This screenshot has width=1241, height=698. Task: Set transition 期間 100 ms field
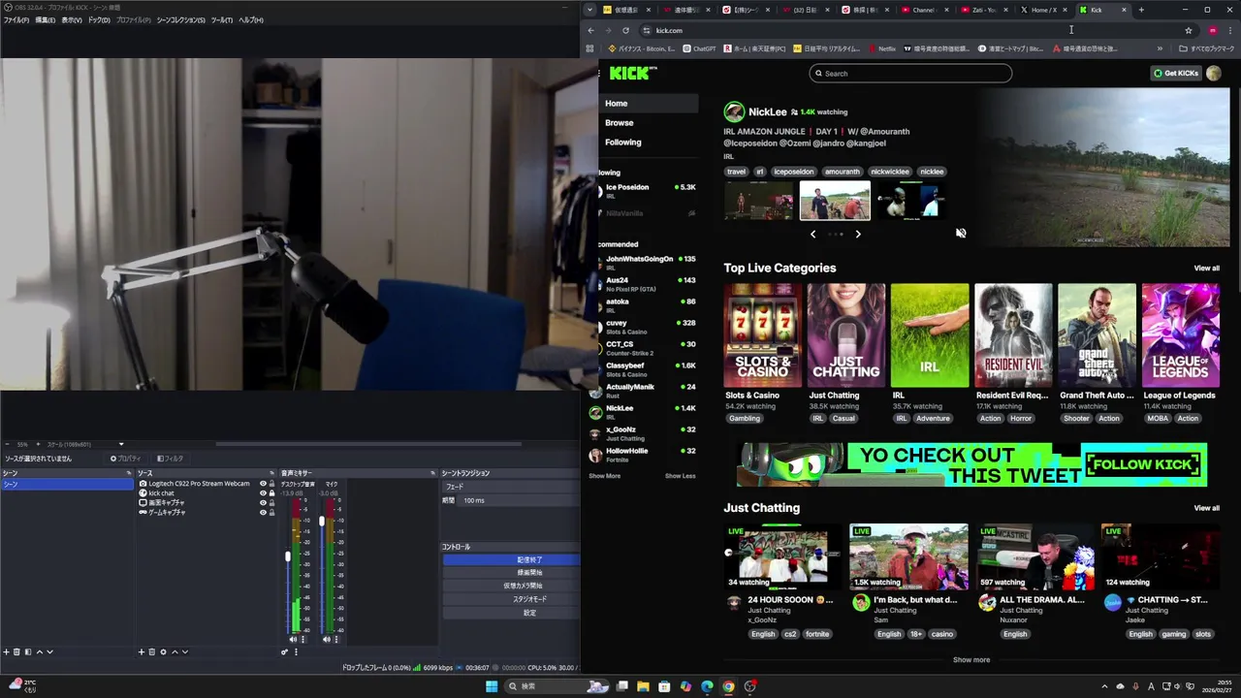click(x=519, y=500)
